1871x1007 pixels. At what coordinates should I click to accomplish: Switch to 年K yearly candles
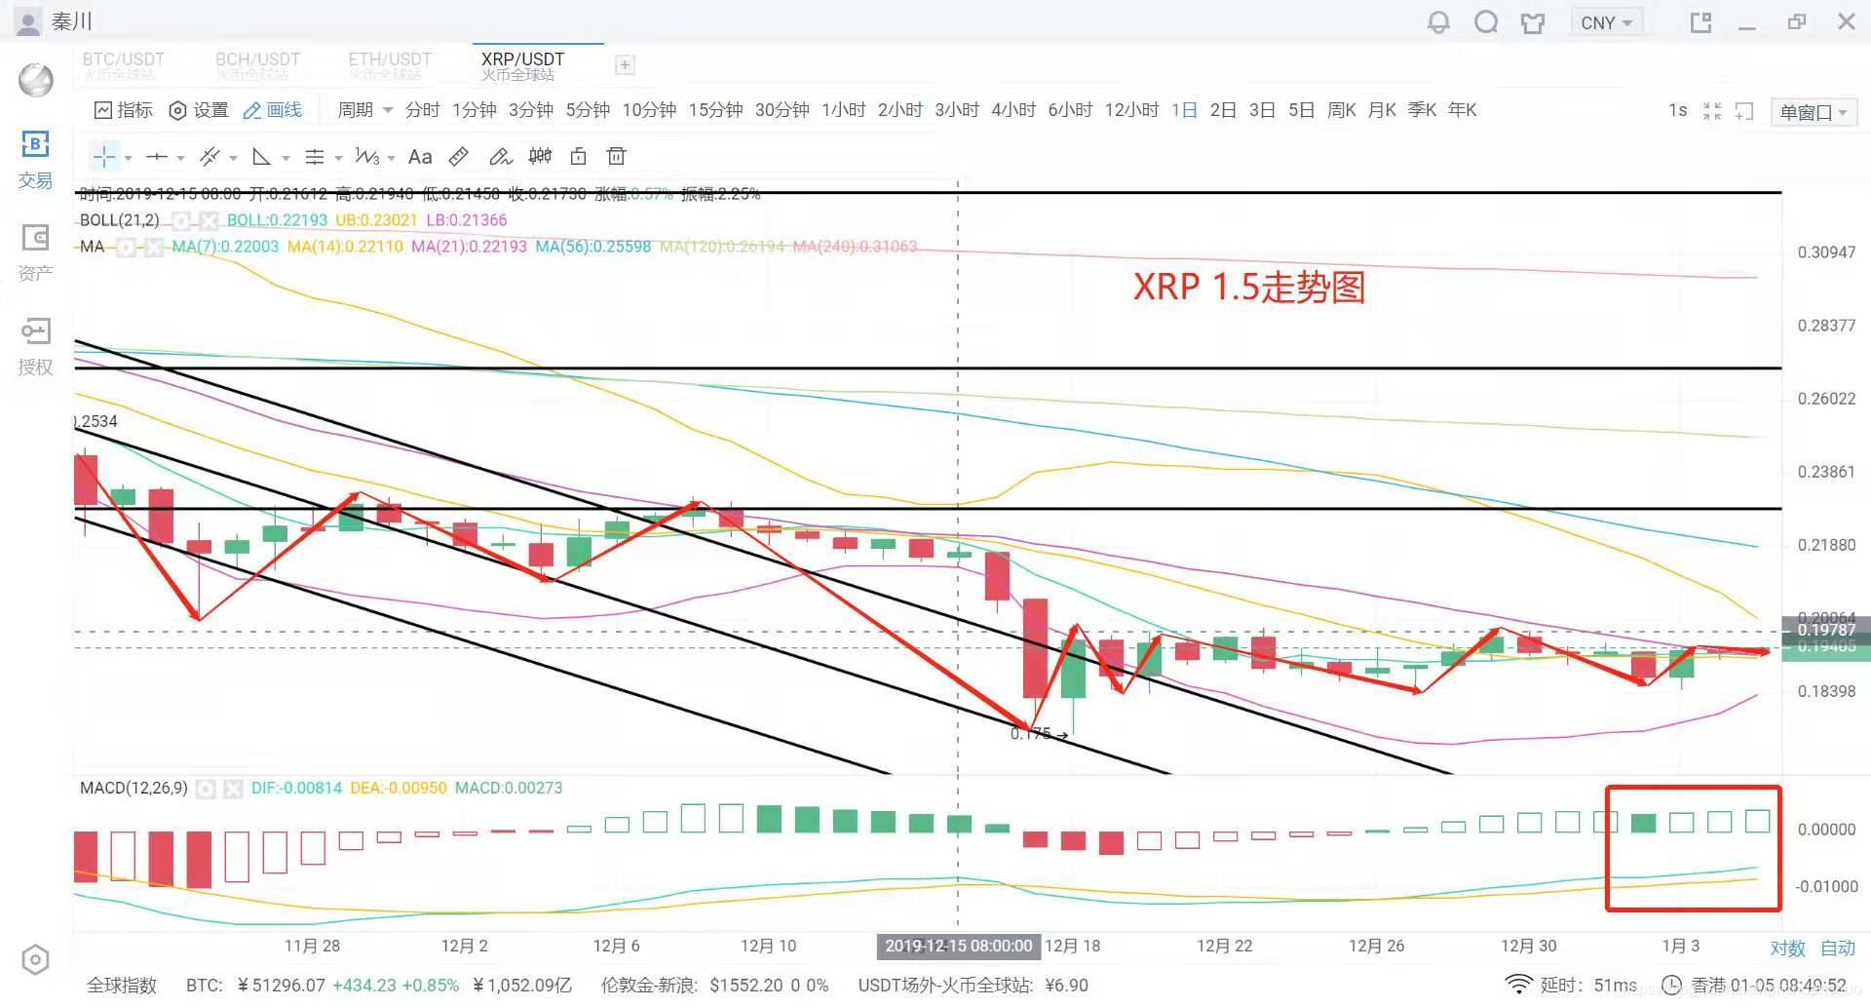(x=1462, y=110)
